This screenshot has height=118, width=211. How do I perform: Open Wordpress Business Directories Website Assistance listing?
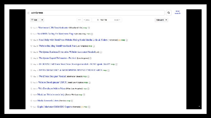(x=67, y=52)
